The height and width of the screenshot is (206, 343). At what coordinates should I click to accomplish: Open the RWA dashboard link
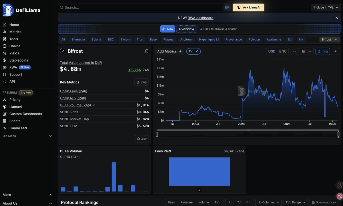point(200,18)
